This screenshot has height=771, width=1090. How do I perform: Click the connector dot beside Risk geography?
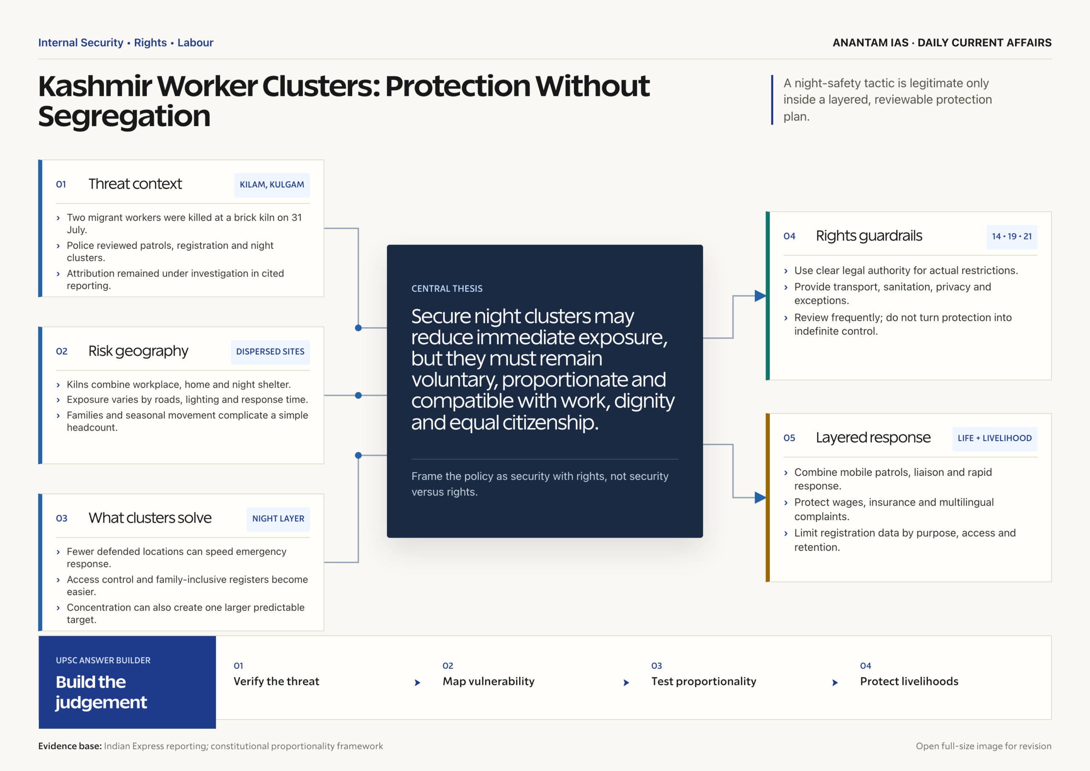359,395
